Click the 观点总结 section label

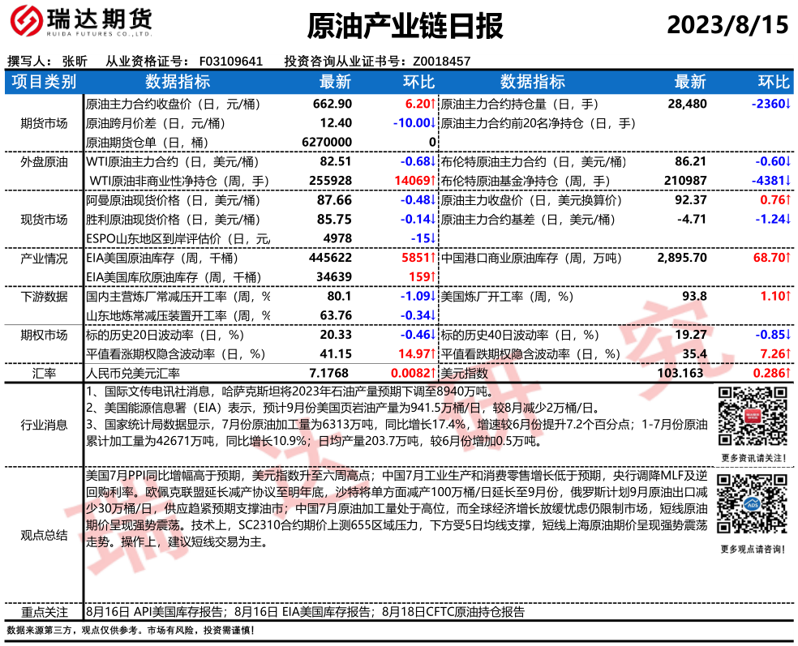click(44, 535)
